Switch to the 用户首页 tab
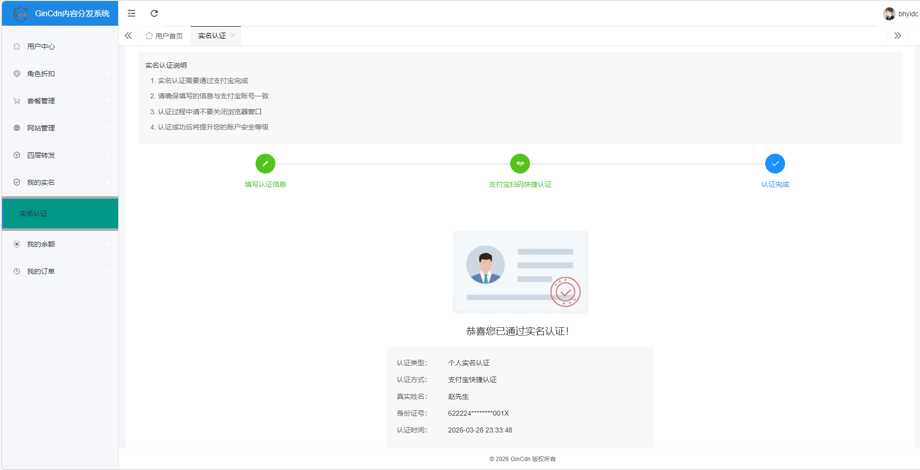Screen dimensions: 920x470 tap(164, 35)
